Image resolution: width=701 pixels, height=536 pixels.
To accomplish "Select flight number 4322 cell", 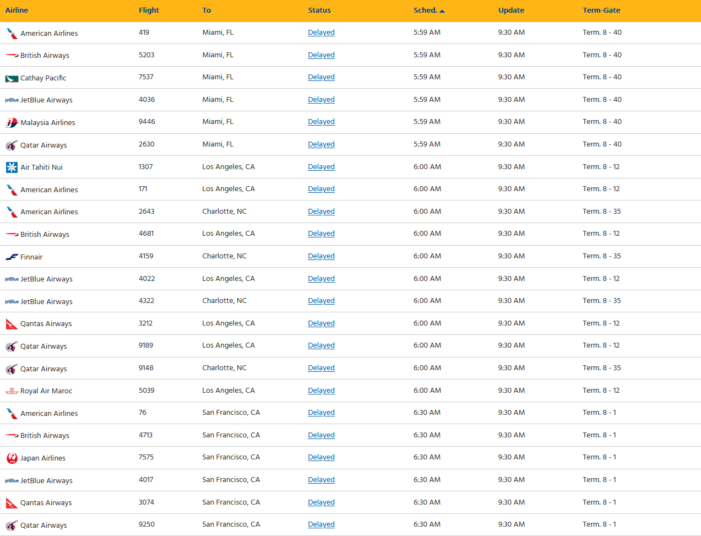I will (x=146, y=301).
